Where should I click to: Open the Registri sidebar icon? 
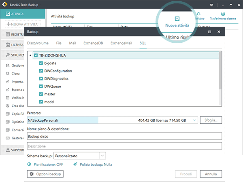[8, 34]
